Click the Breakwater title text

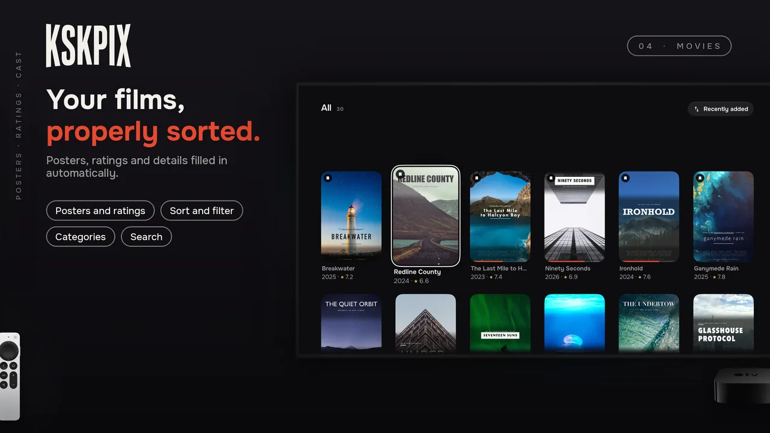(338, 269)
